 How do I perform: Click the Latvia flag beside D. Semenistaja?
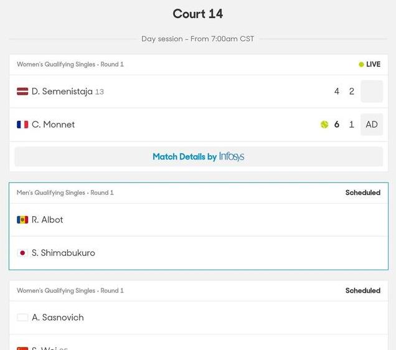click(x=22, y=91)
